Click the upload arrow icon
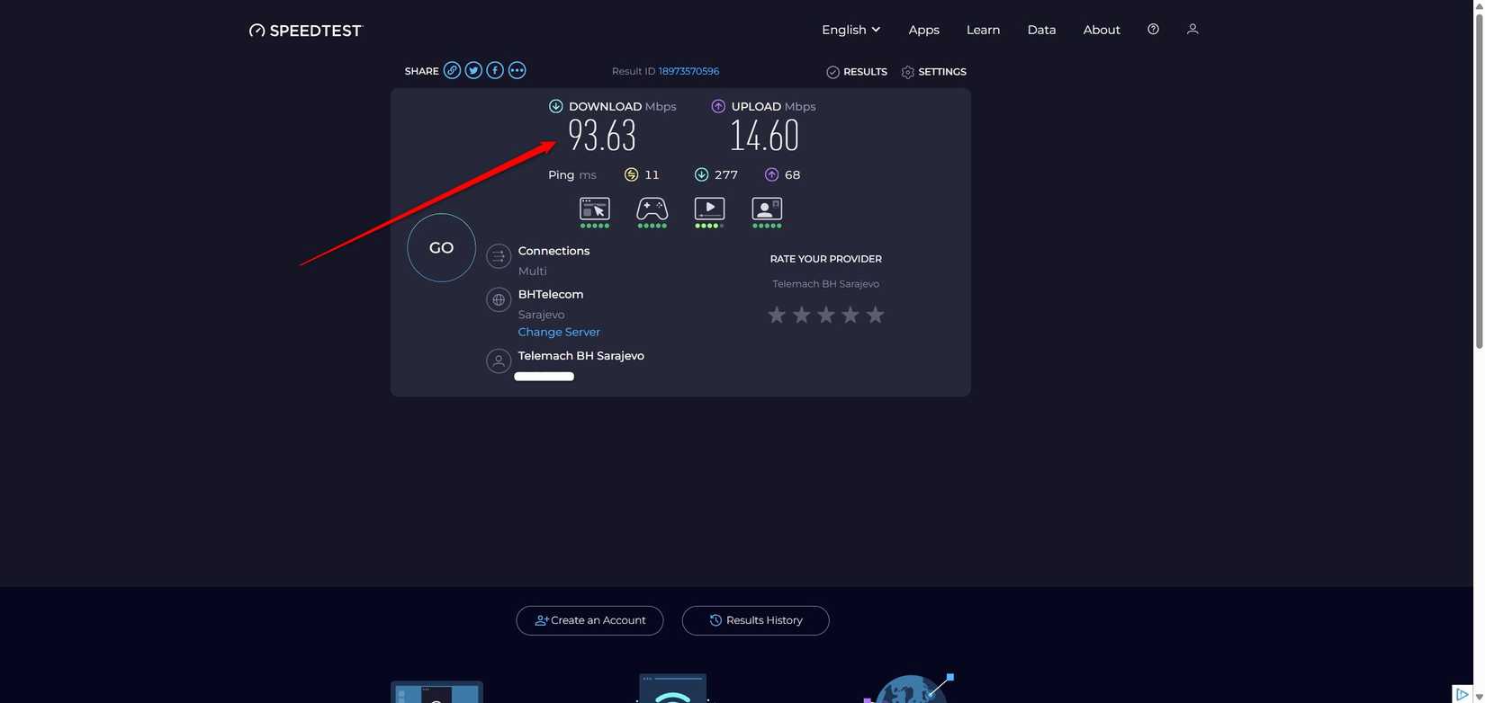Screen dimensions: 1485x703 tap(718, 106)
